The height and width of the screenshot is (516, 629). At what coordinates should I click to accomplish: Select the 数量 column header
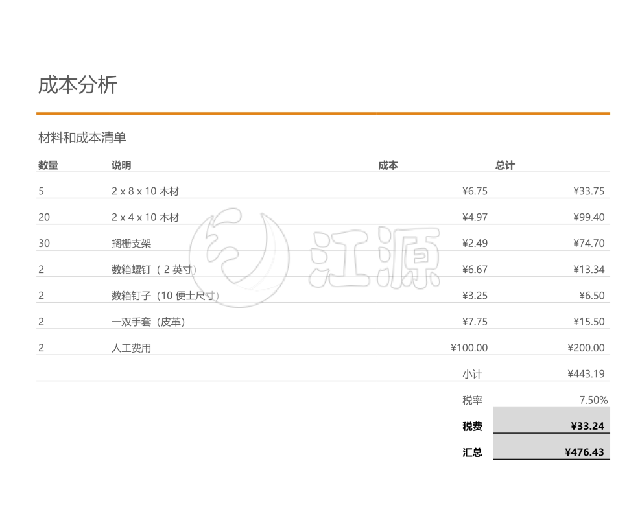pos(48,165)
